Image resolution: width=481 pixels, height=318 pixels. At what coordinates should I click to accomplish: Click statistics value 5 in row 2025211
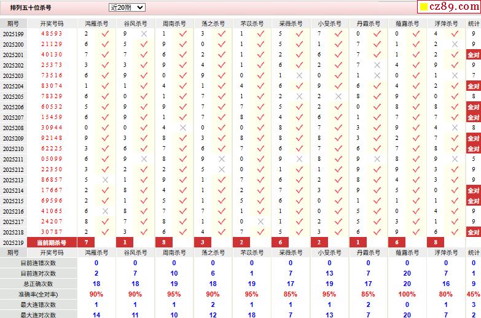474,159
